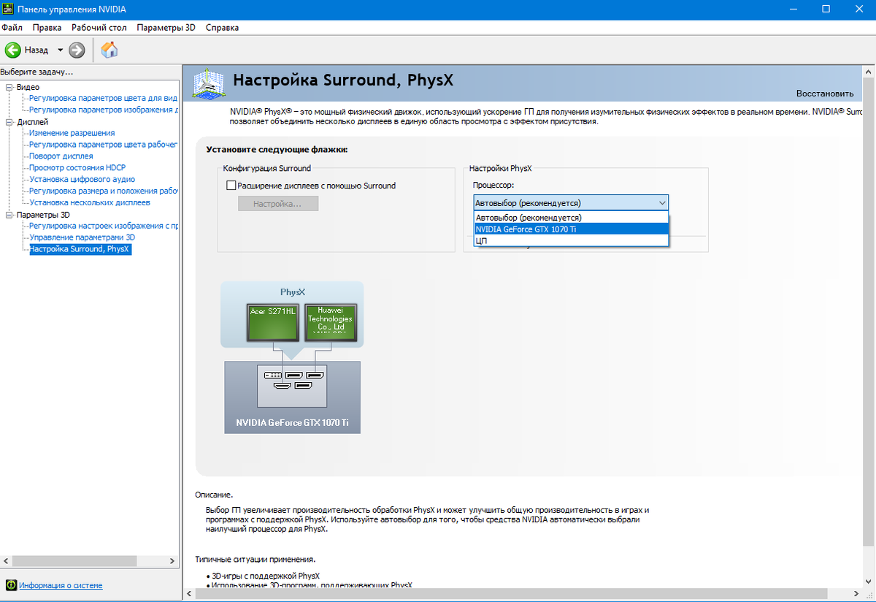Click the Выберите задачу... pane header

click(36, 72)
